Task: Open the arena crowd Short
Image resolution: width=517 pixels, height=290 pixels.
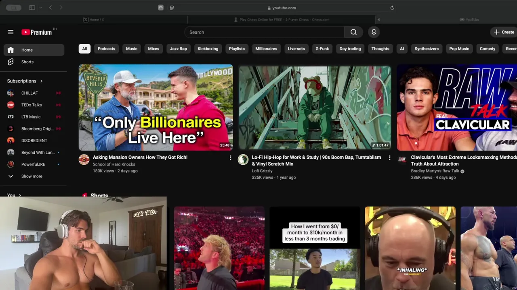Action: (x=219, y=248)
